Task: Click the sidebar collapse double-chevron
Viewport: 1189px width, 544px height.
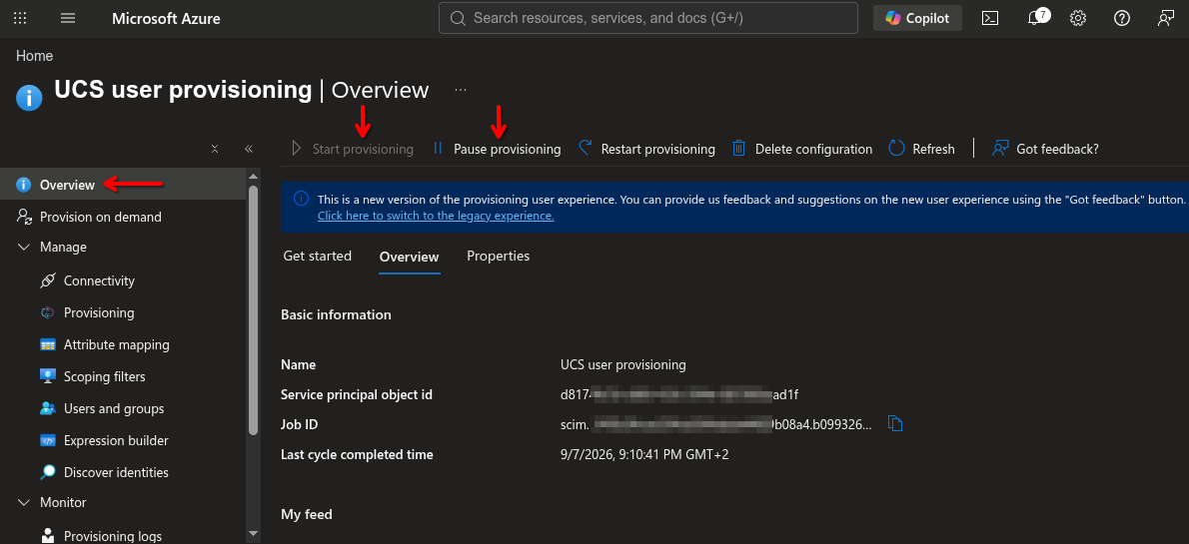Action: tap(249, 150)
